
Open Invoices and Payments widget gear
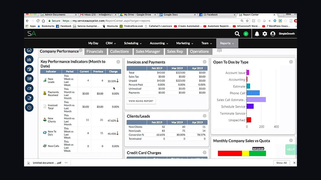pyautogui.click(x=205, y=62)
